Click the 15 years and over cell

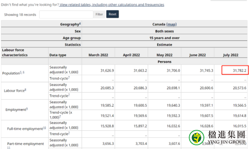(x=164, y=38)
